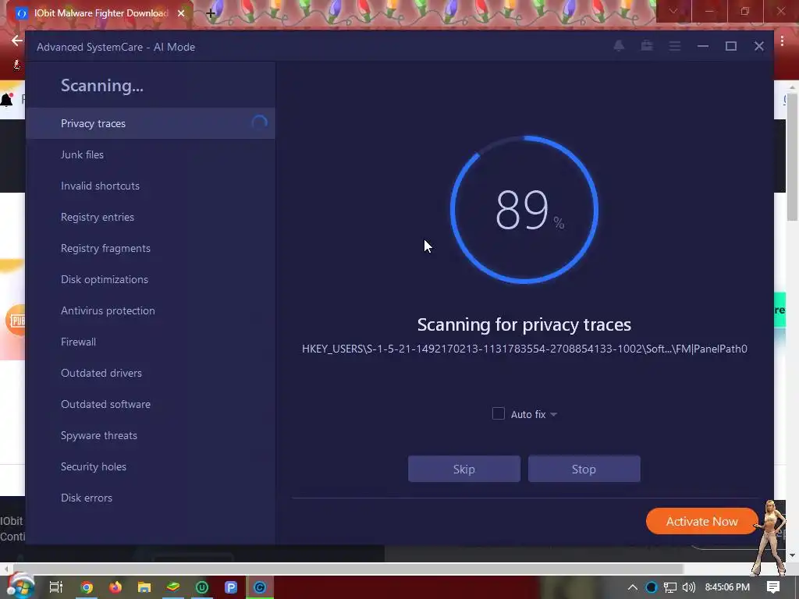Launch Chrome from the taskbar
Image resolution: width=799 pixels, height=599 pixels.
click(x=87, y=587)
